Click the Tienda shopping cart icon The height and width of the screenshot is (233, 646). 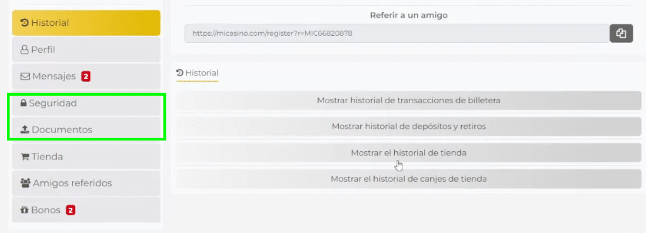25,157
